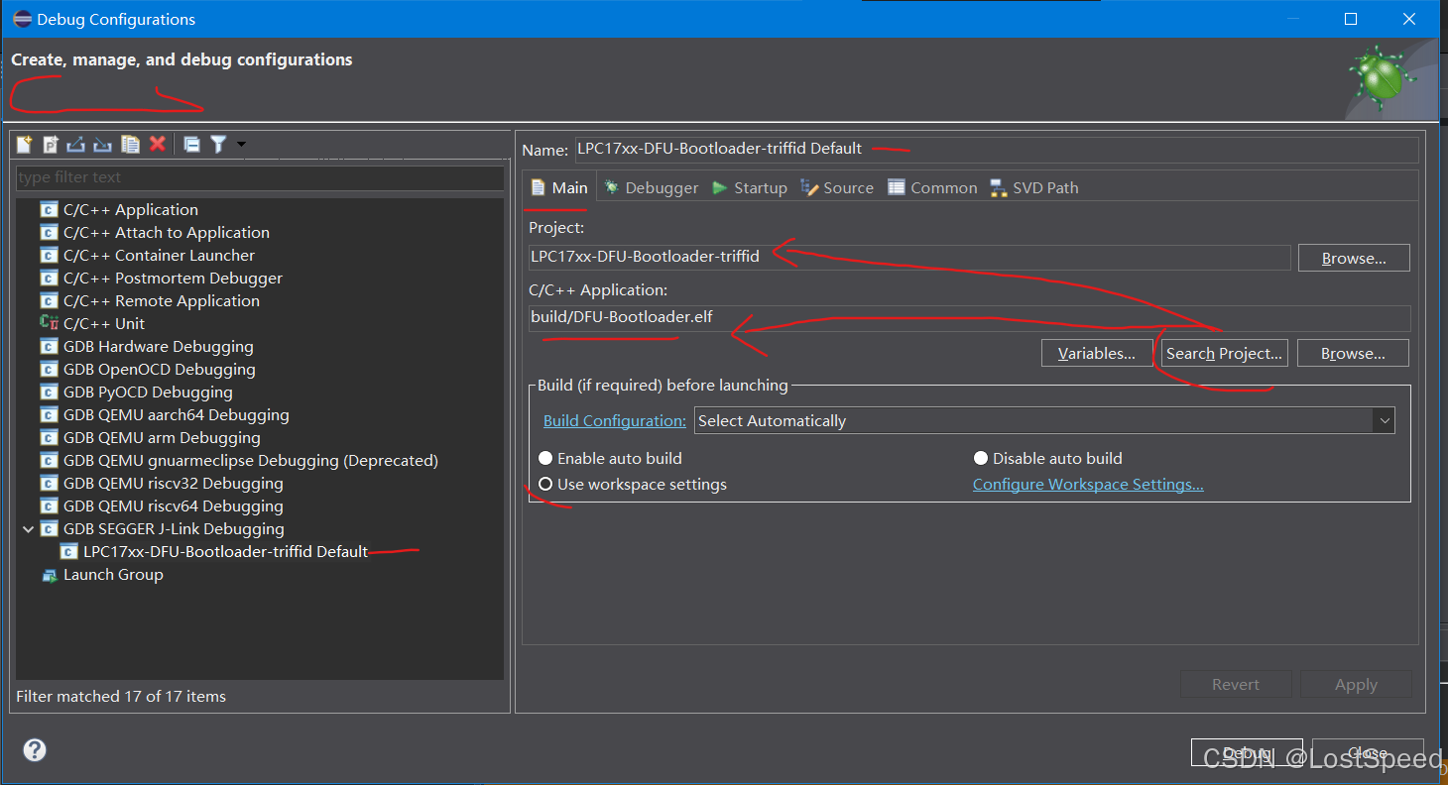Select the Enable auto build radio button
This screenshot has width=1448, height=785.
pos(545,458)
